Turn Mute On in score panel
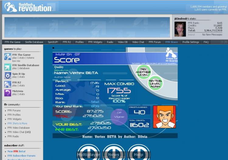The height and width of the screenshot is (160, 228). (x=69, y=54)
